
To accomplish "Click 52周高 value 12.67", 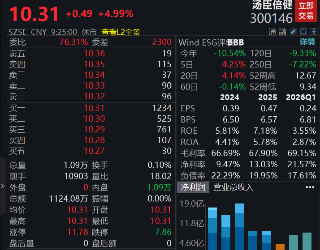I will 306,76.
